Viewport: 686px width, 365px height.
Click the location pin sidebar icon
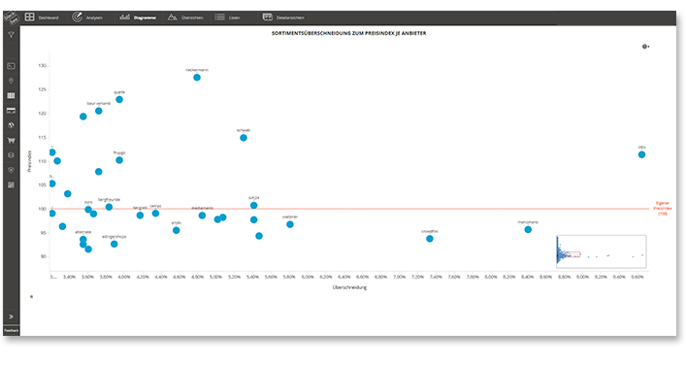(11, 81)
